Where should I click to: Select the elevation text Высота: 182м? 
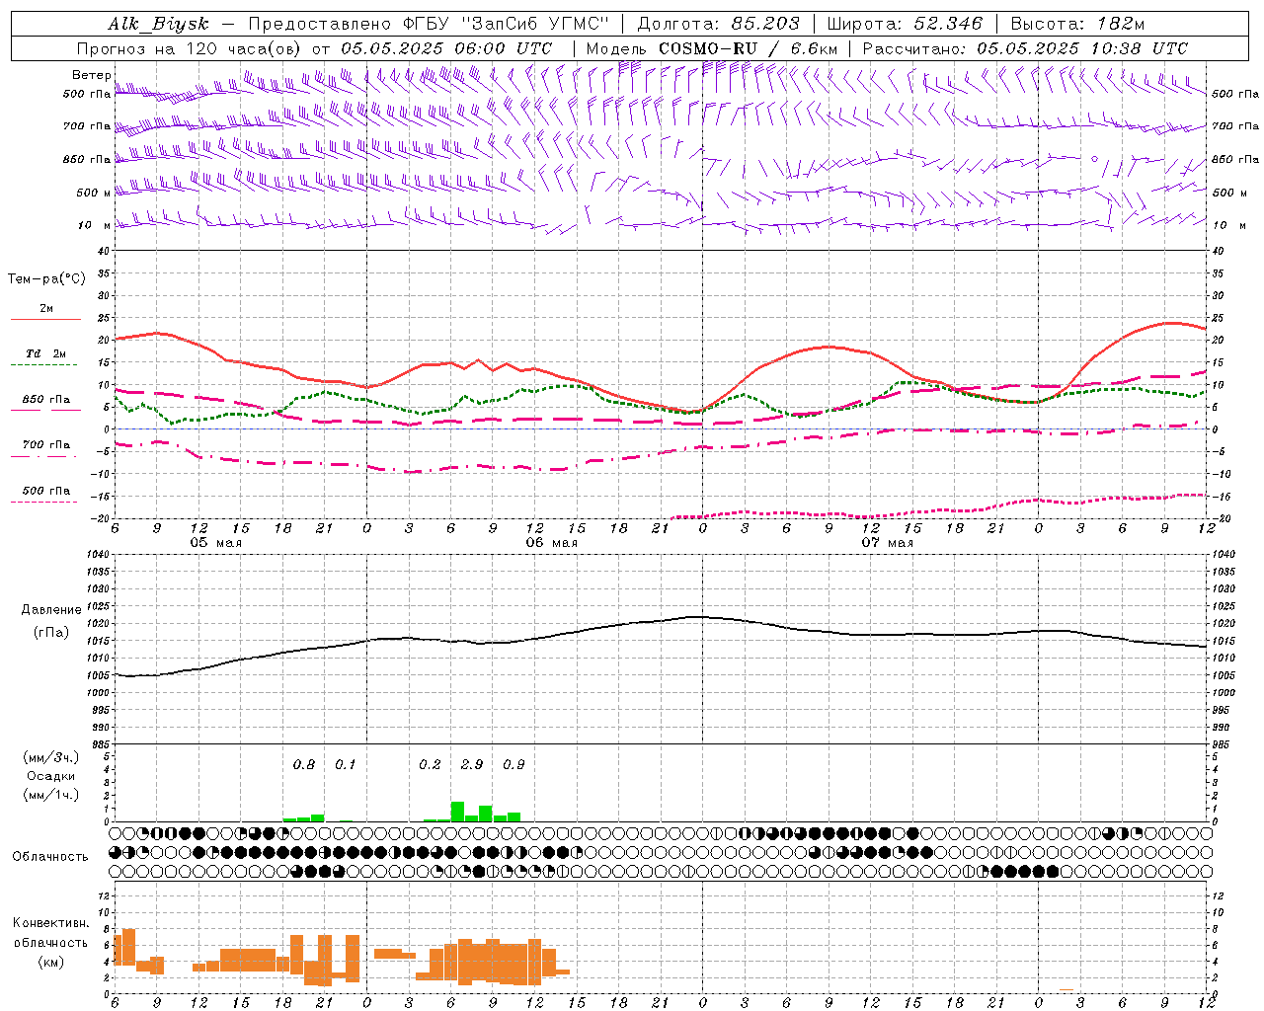[x=1077, y=24]
